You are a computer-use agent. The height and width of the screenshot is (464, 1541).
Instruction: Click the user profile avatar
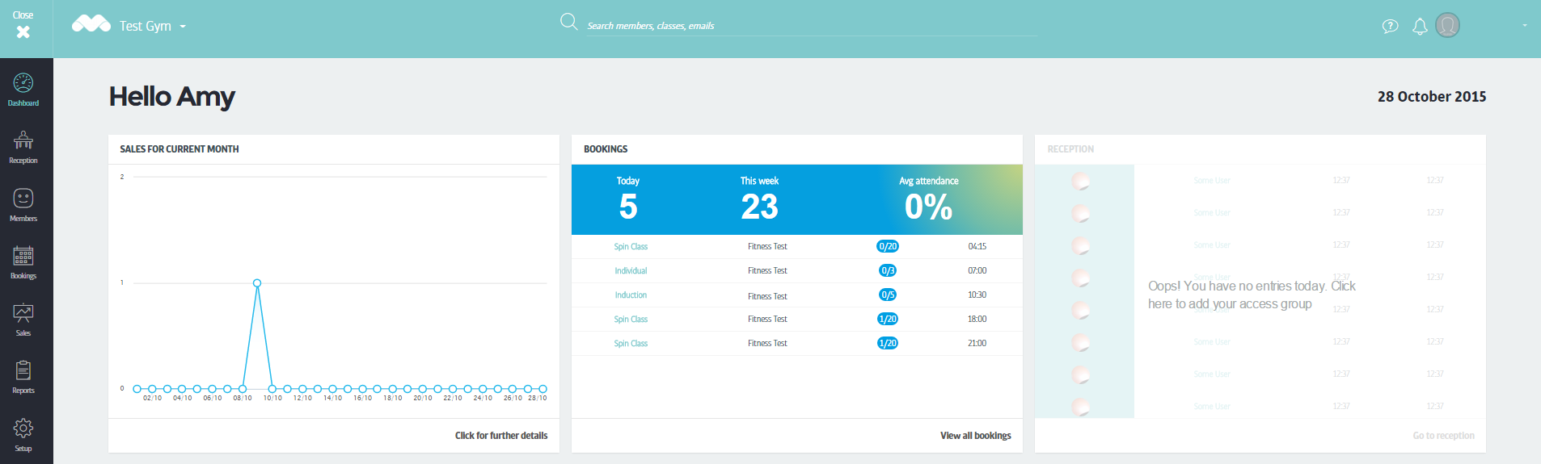pyautogui.click(x=1447, y=26)
